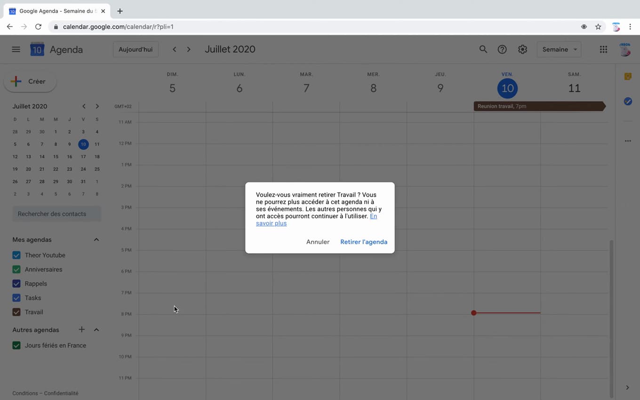Click the Aujourd'hui button
The image size is (640, 400).
tap(136, 49)
